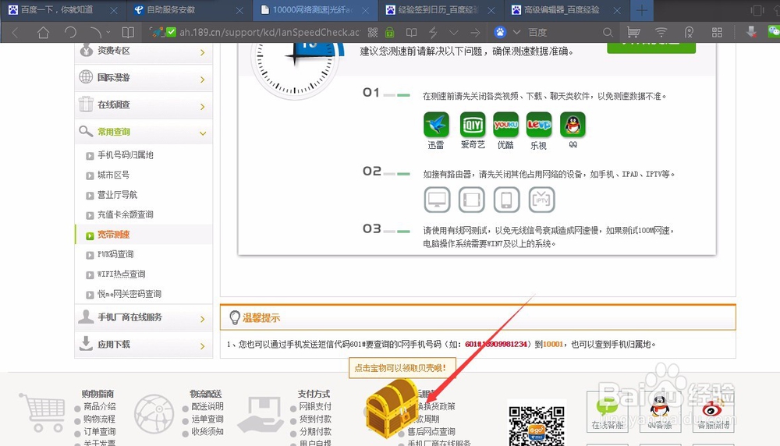
Task: Click the lightning speed-mode icon
Action: (x=433, y=33)
